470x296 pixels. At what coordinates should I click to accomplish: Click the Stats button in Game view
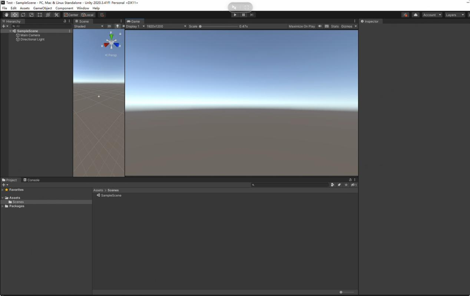[x=335, y=26]
